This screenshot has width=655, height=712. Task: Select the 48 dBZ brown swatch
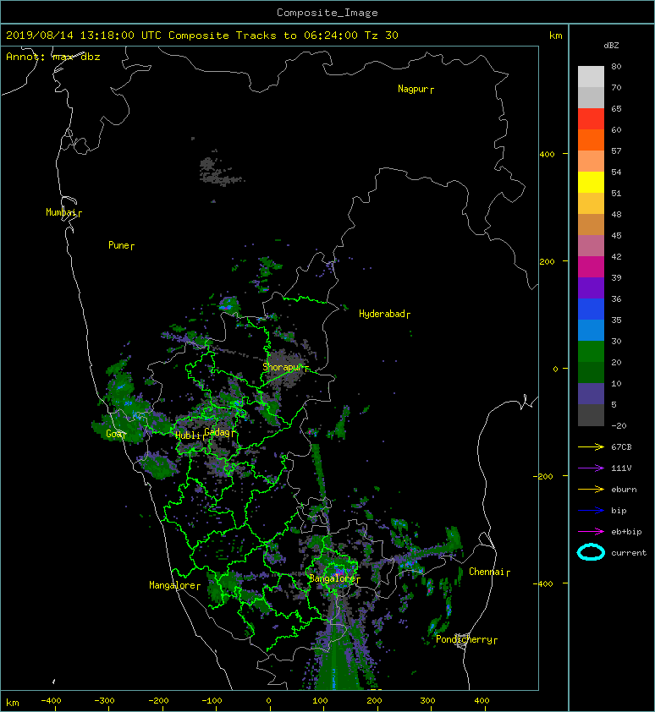(591, 224)
